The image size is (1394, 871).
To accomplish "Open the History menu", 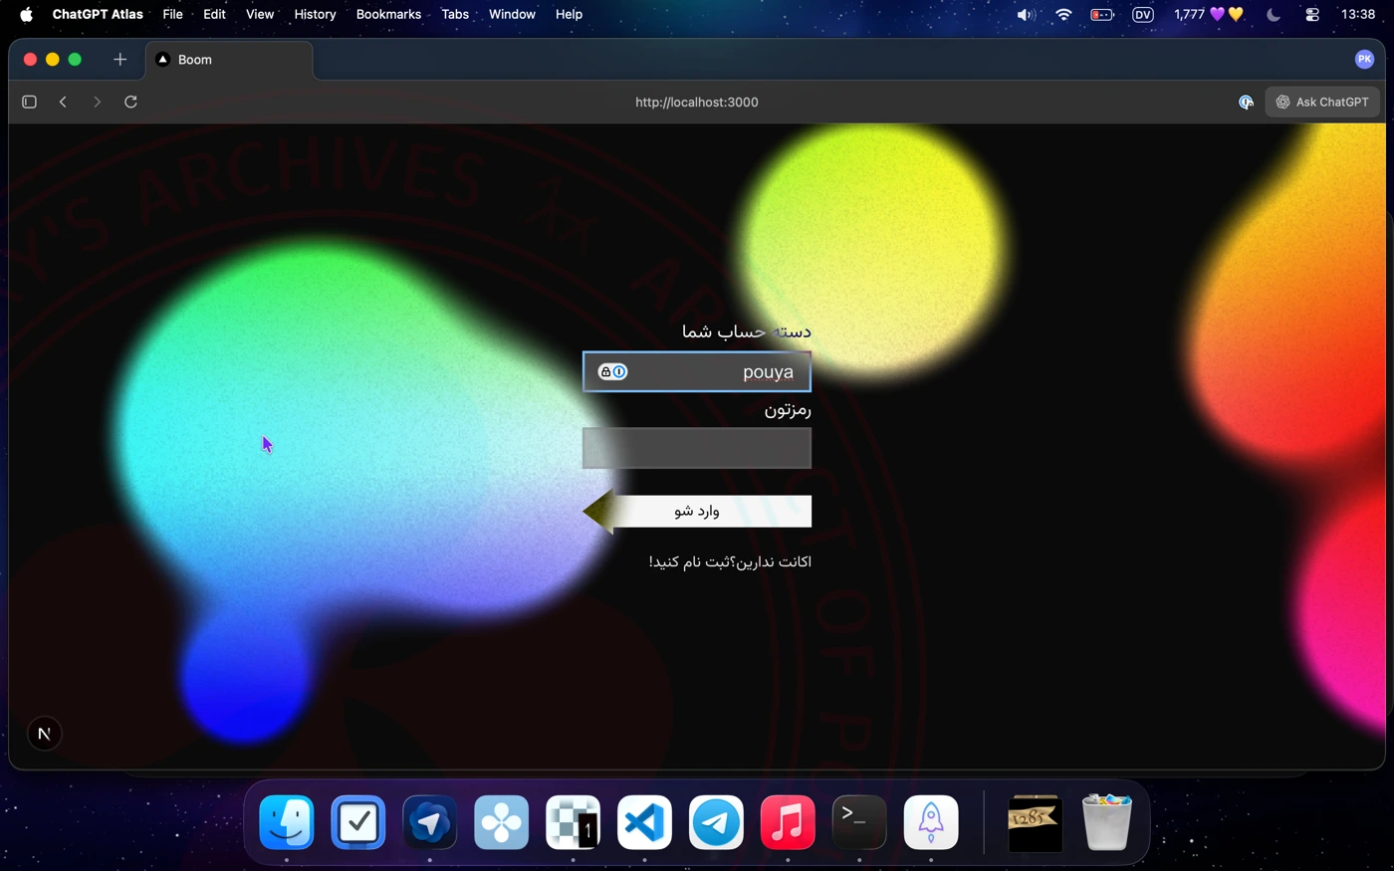I will pos(315,14).
